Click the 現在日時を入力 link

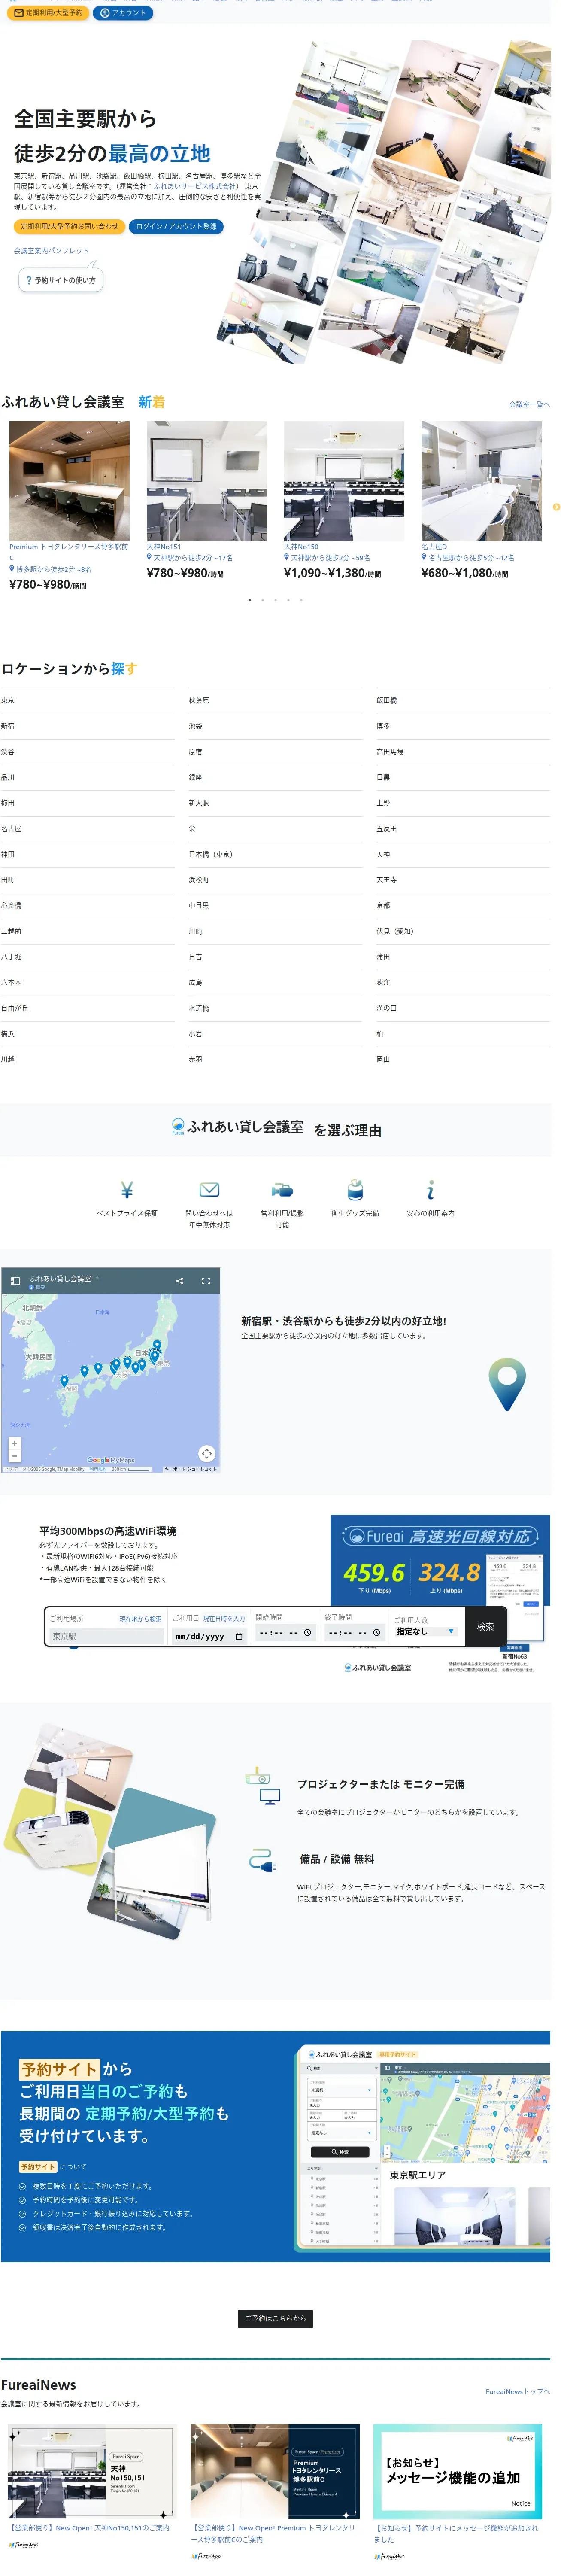click(224, 1619)
